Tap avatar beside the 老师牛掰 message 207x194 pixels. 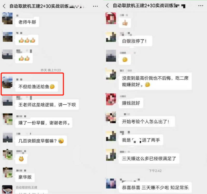pos(7,18)
